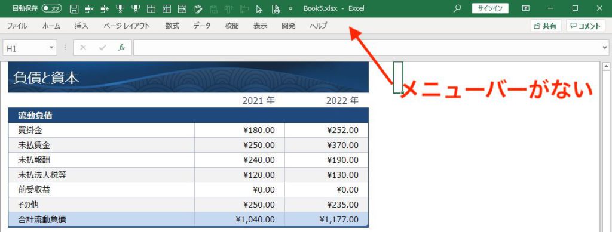The image size is (612, 232).
Task: Open the 表示 tab
Action: click(x=261, y=26)
